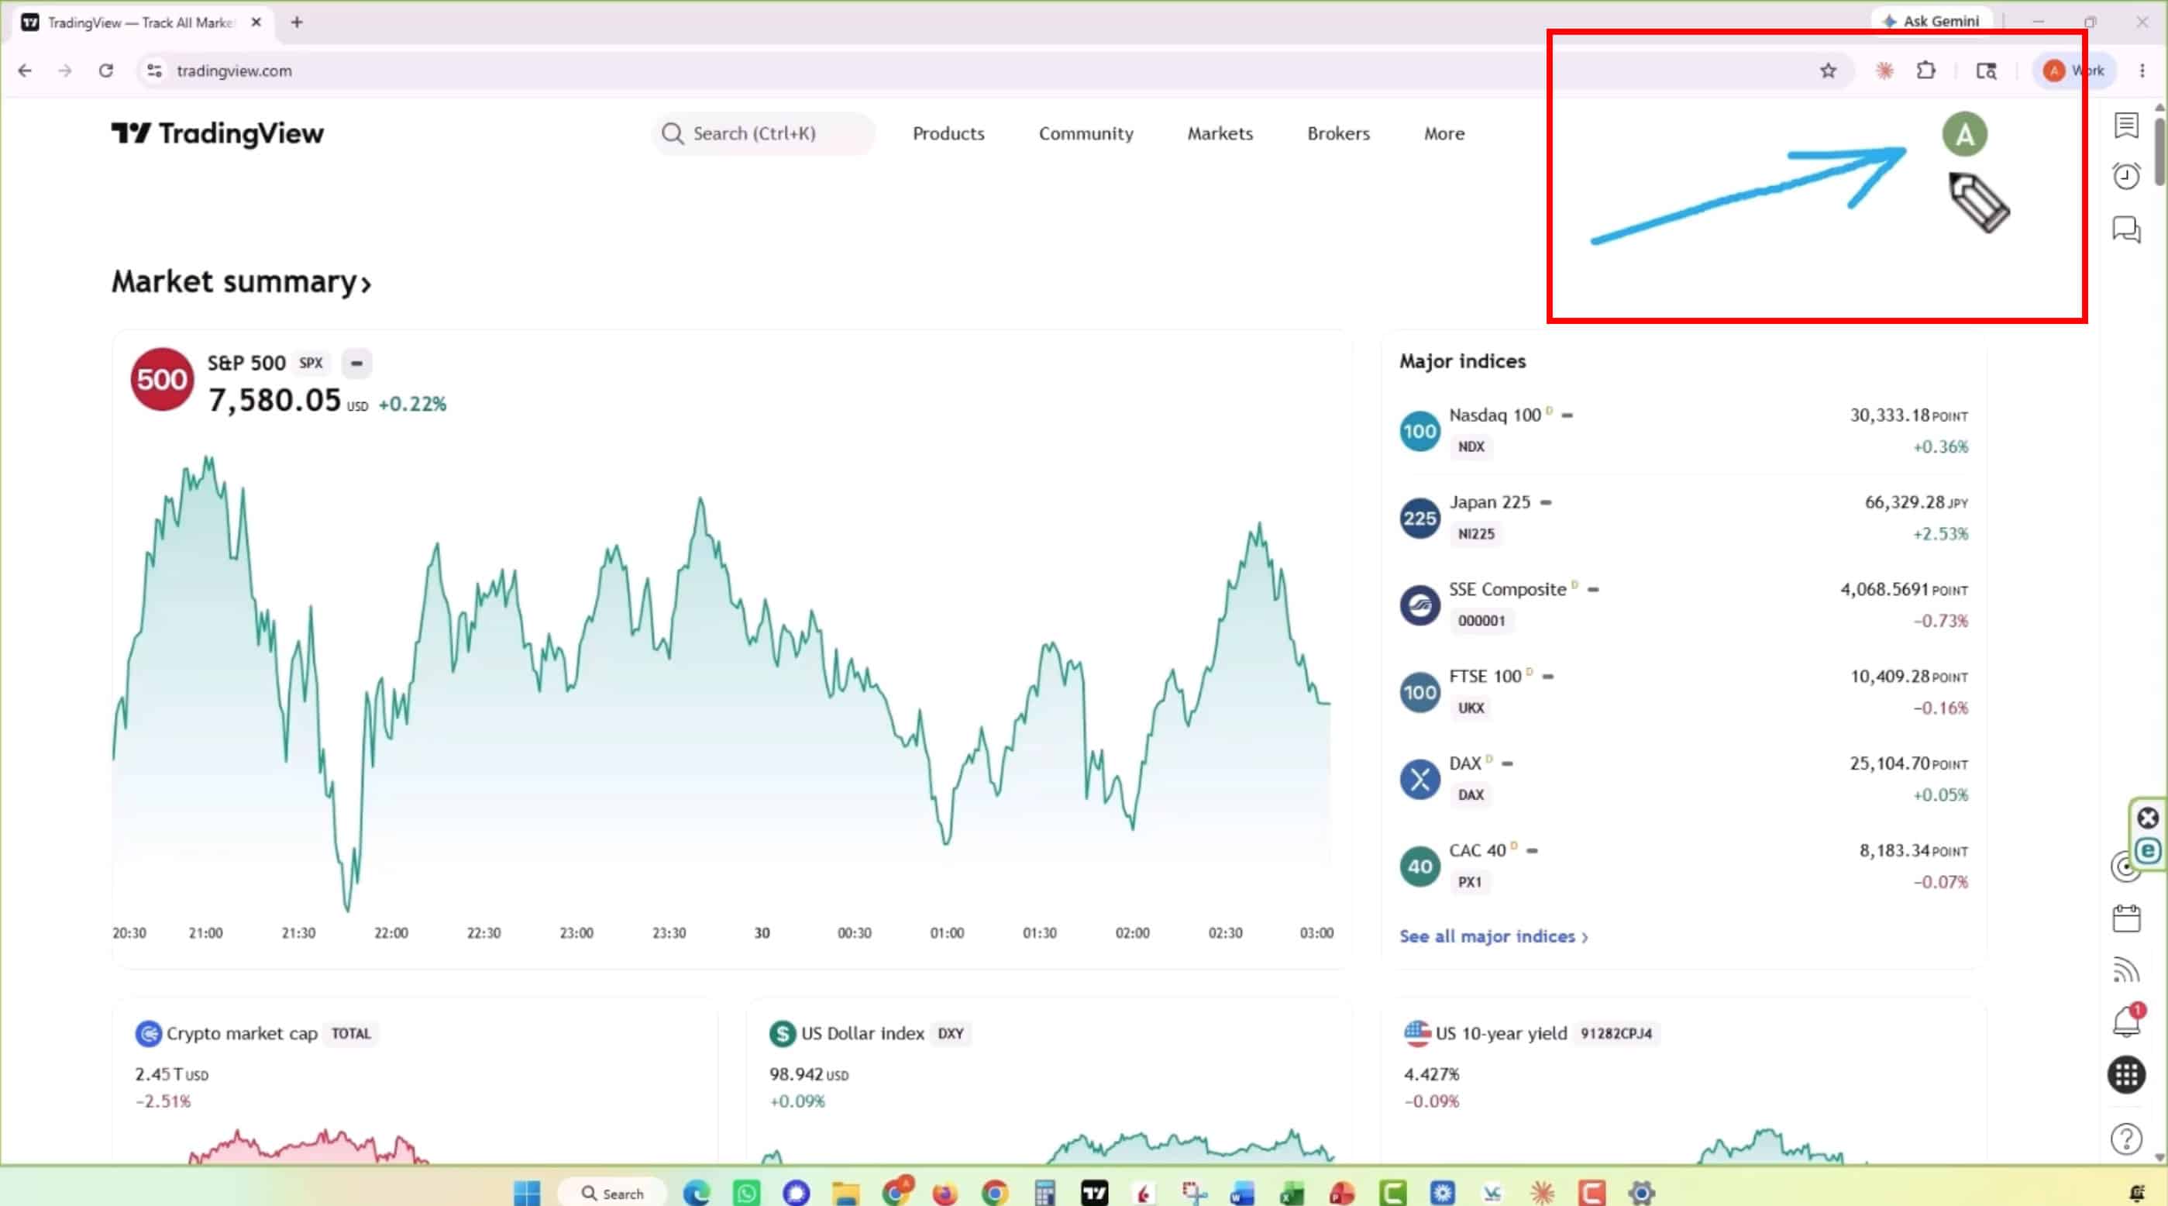This screenshot has height=1206, width=2168.
Task: Click the FTSE 100 logo icon
Action: 1420,693
